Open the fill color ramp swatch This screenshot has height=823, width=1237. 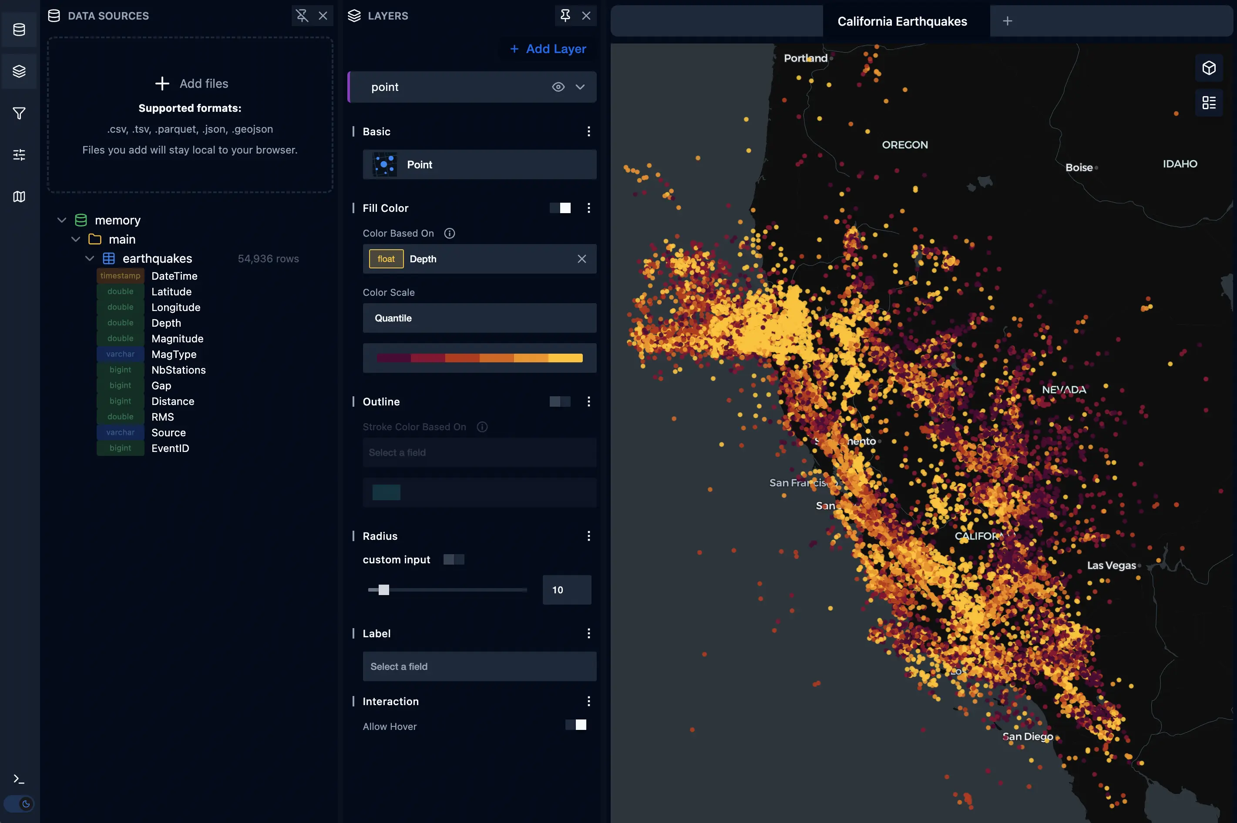click(x=479, y=358)
